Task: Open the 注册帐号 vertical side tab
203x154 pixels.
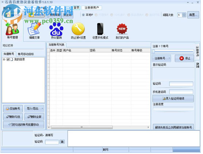Action: pyautogui.click(x=197, y=51)
